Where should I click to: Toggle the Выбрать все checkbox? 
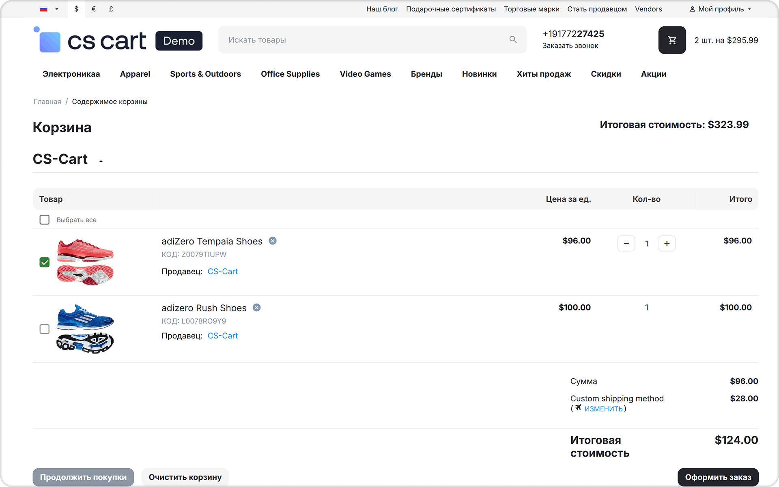[45, 220]
